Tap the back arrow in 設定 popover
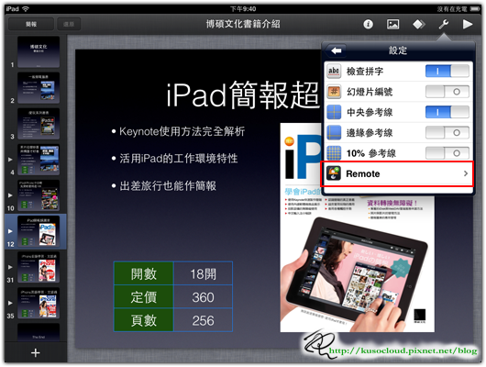 336,50
